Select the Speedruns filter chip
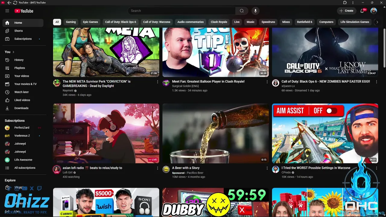386x217 pixels. [x=268, y=22]
